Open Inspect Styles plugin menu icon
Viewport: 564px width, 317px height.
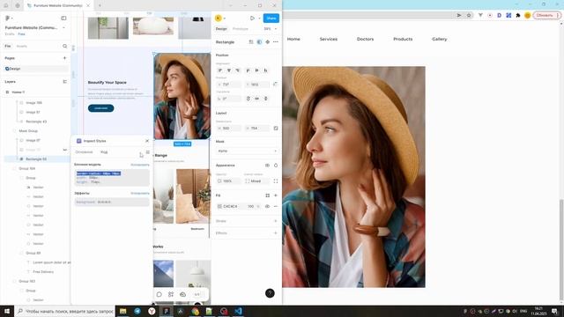pos(148,152)
